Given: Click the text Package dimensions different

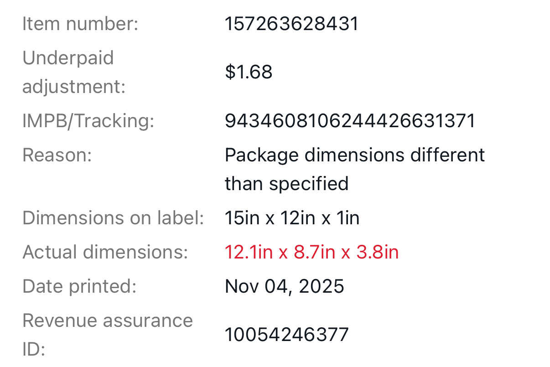Looking at the screenshot, I should pyautogui.click(x=354, y=155).
